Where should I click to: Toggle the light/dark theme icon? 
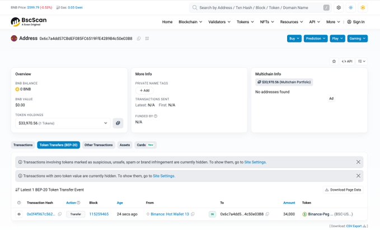351,8
